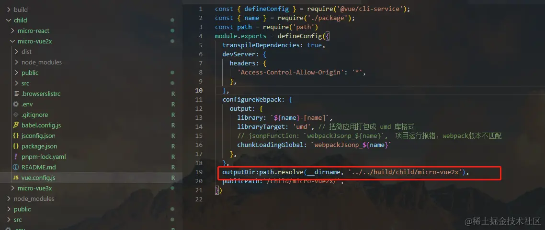Click line number 19 in the gutter
Image resolution: width=545 pixels, height=230 pixels.
coord(199,172)
